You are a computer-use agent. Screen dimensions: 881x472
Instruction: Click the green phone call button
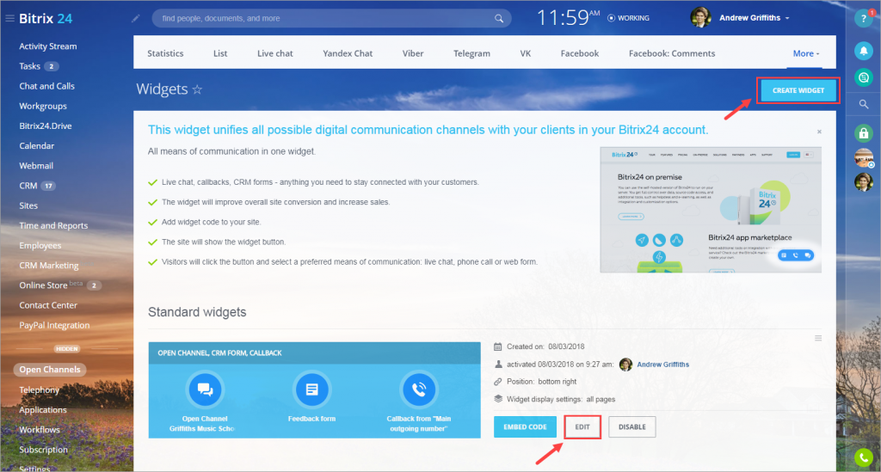pos(864,458)
